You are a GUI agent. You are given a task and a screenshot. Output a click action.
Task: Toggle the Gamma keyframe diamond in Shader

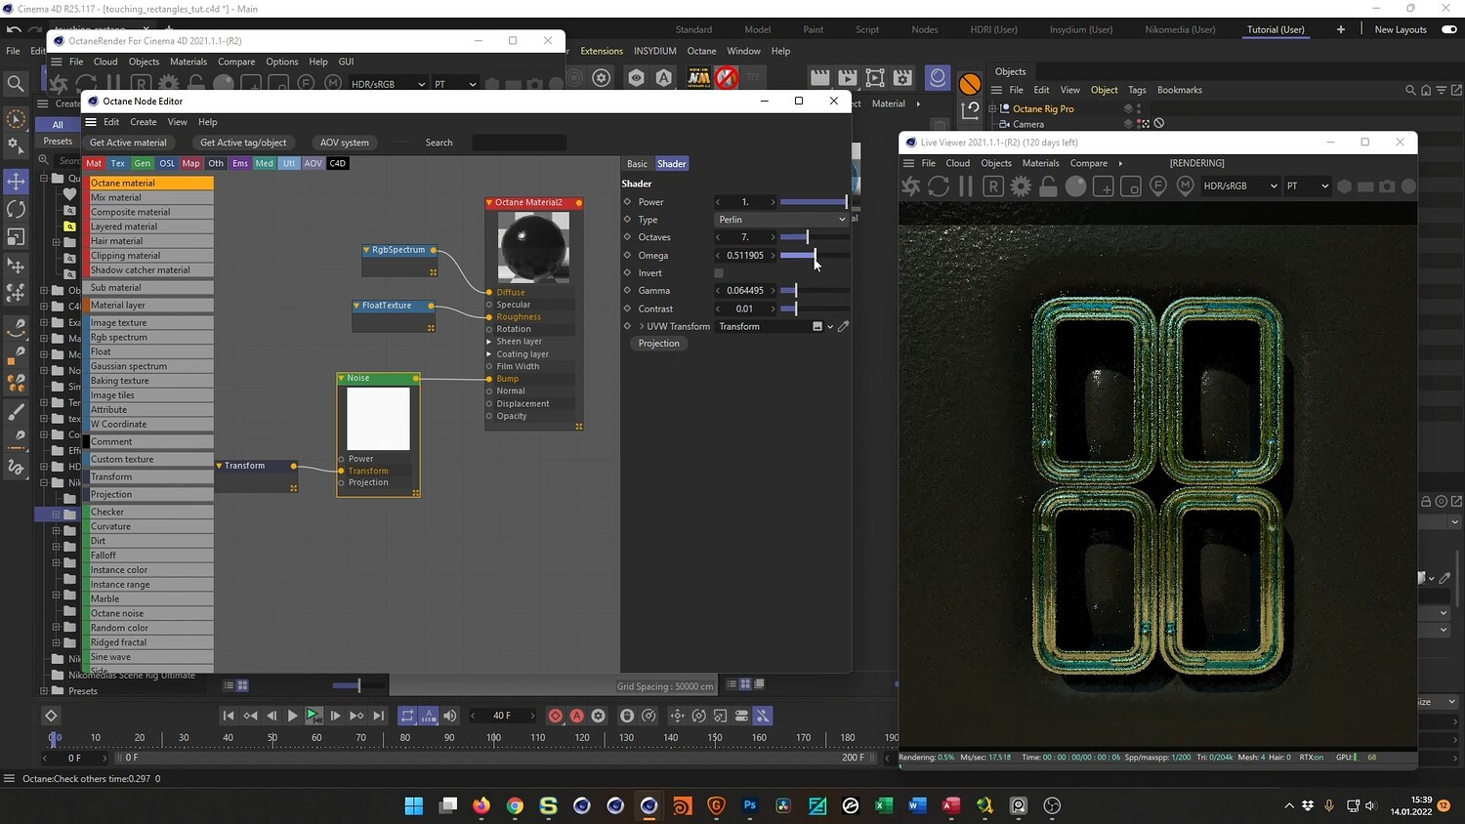click(x=628, y=291)
